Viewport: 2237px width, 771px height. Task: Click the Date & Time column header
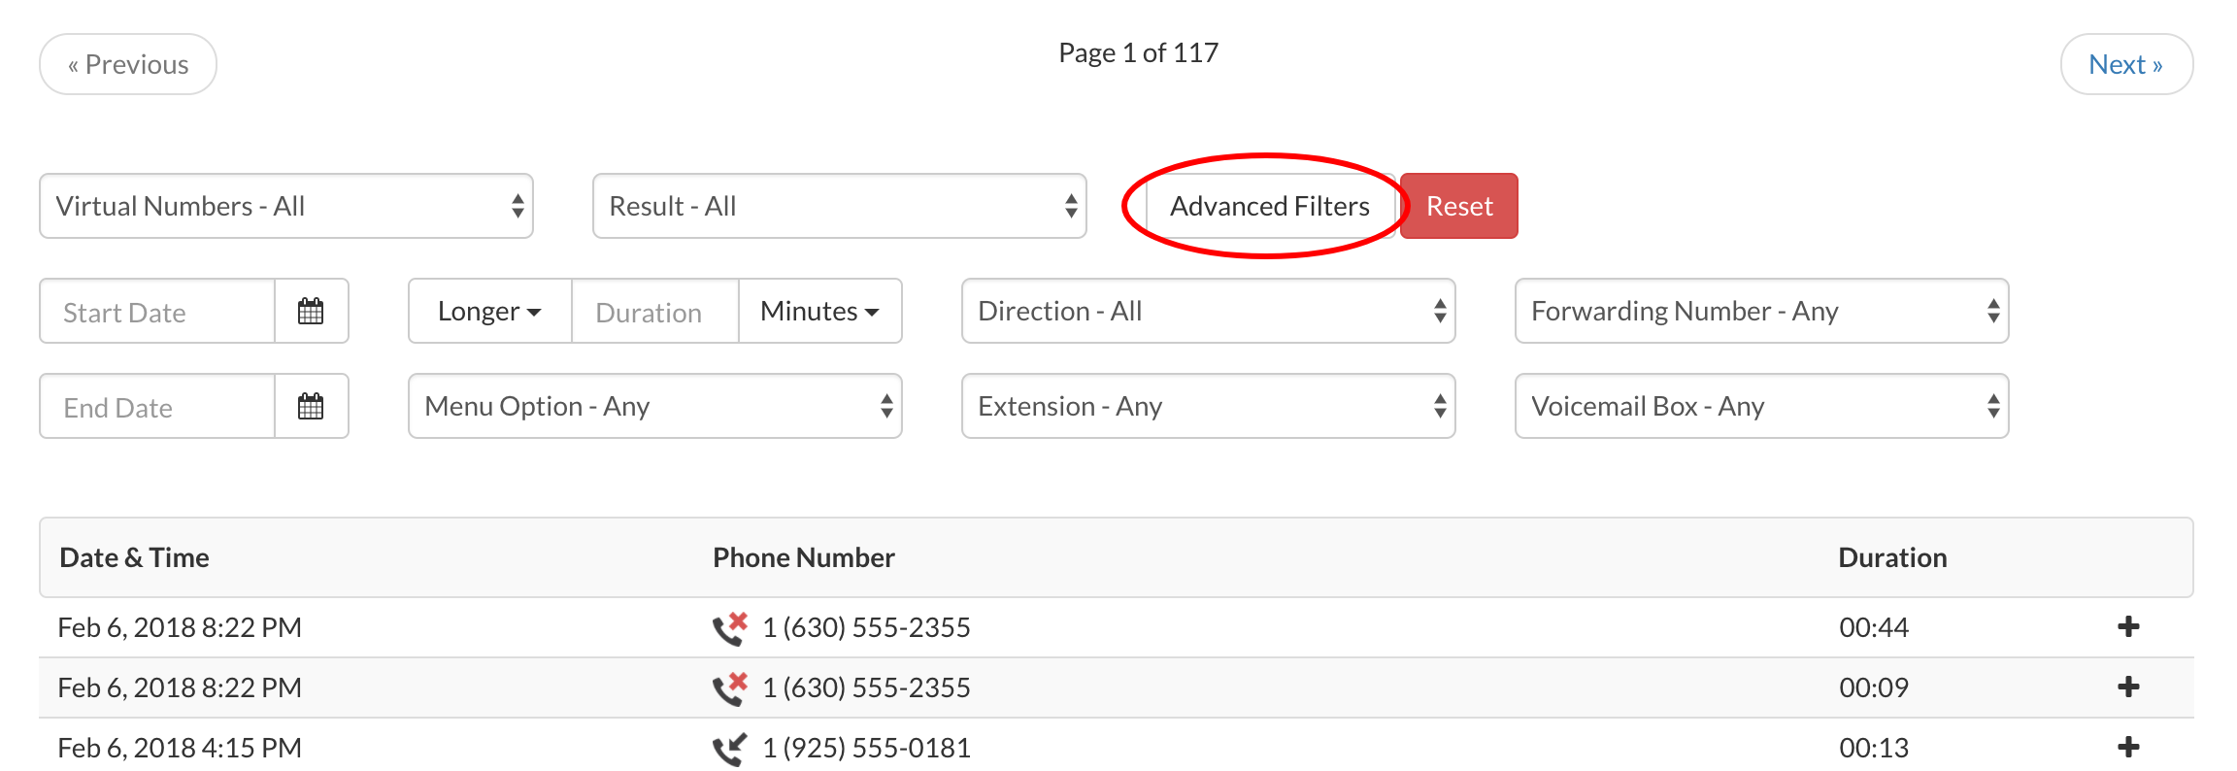click(x=134, y=557)
